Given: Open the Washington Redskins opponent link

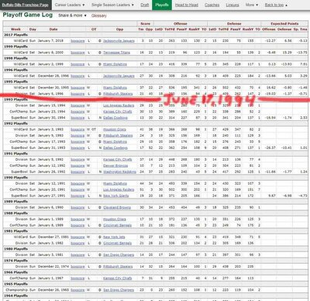Looking at the screenshot, I should (x=119, y=171).
